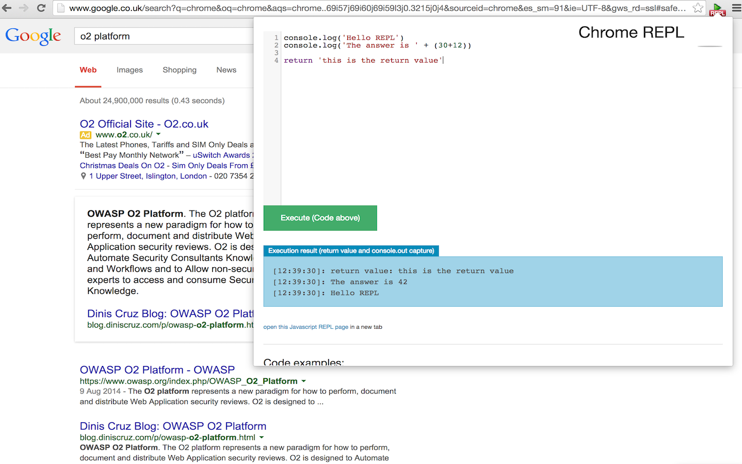Viewport: 742px width, 464px height.
Task: Click code line 2 with 'The answer is '
Action: (377, 45)
